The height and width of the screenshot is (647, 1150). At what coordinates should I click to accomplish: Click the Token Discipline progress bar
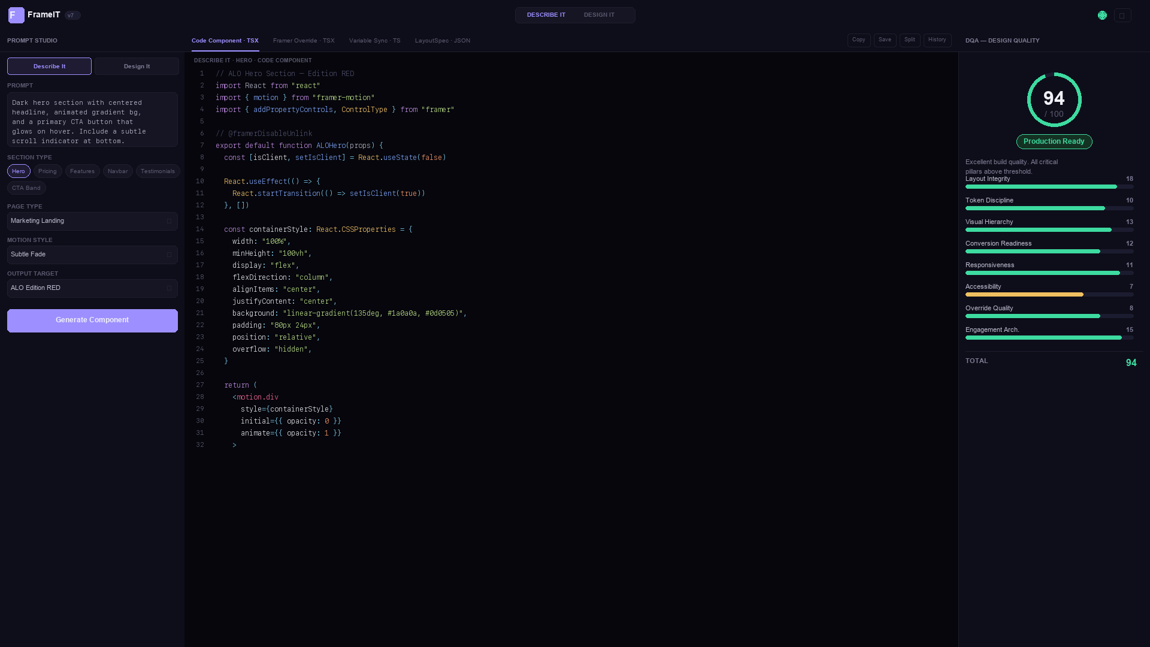(1049, 208)
